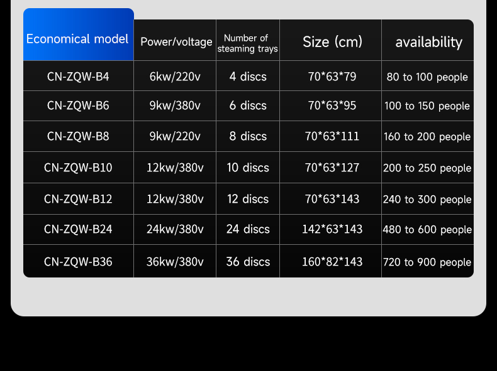Select the 160*82*143 size cell
The image size is (497, 371).
pos(332,262)
